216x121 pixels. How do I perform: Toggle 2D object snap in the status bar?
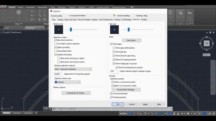point(163,114)
